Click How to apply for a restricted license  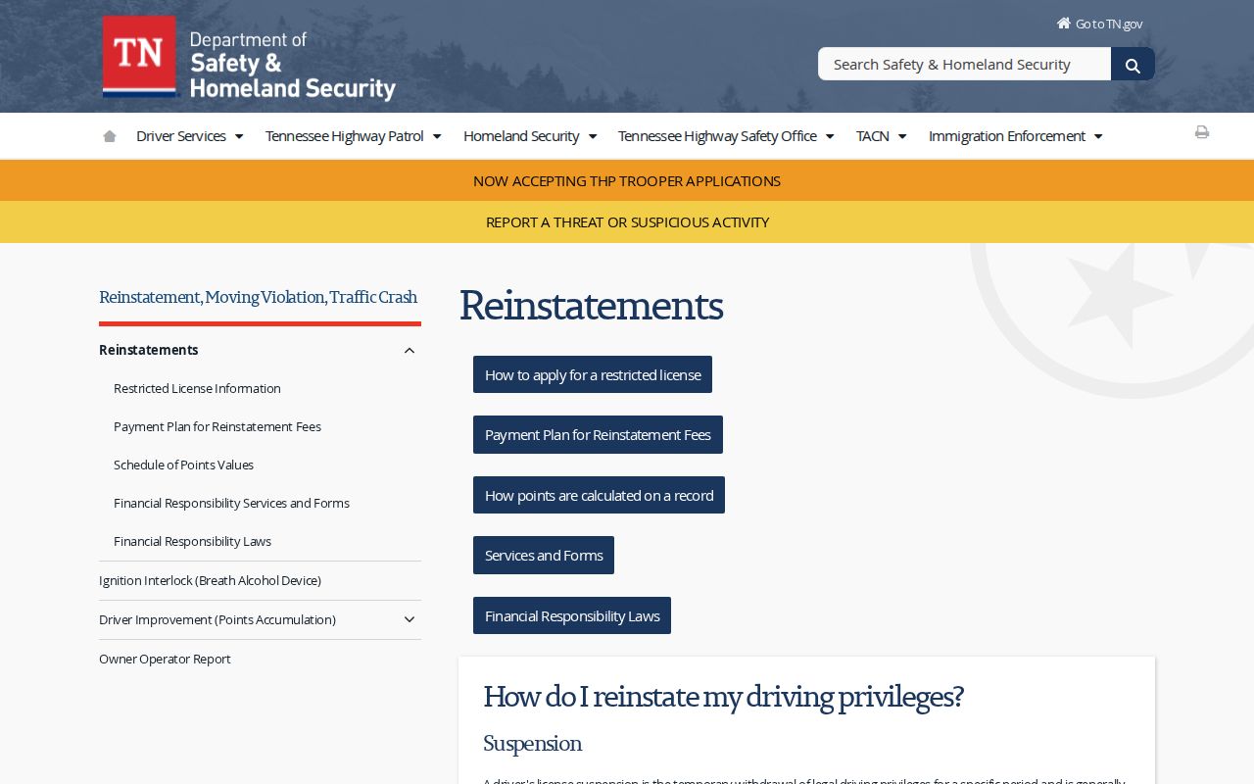tap(593, 374)
